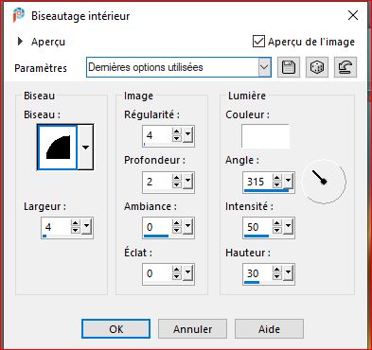Screen dimensions: 372x350
Task: Open the Largeur slider dropdown arrow
Action: click(x=86, y=227)
